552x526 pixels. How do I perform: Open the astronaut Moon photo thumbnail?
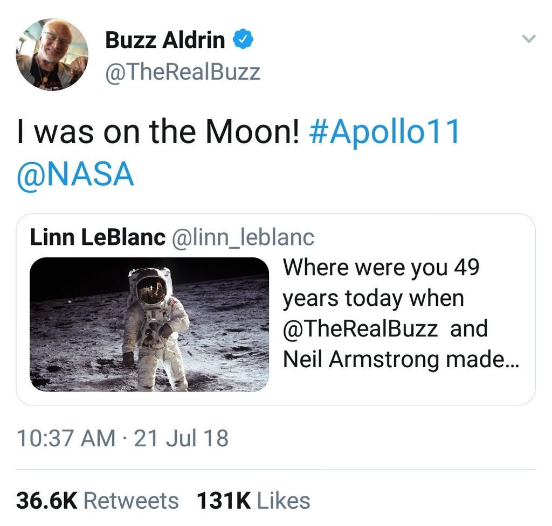(149, 324)
